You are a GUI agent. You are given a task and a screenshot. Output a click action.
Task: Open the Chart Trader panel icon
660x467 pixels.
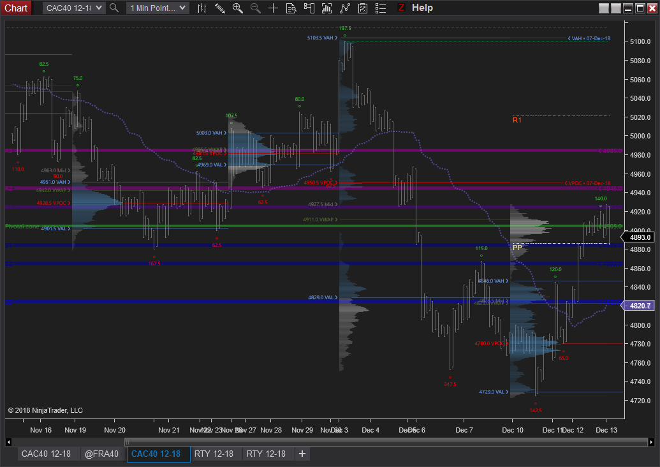[309, 8]
